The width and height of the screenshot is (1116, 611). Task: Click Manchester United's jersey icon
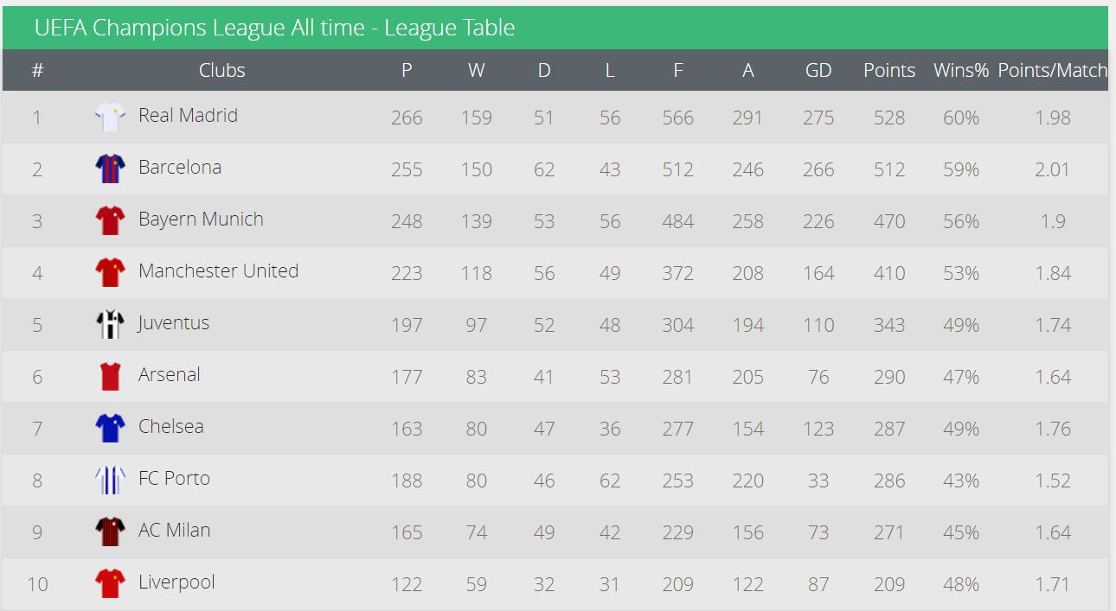click(x=110, y=272)
